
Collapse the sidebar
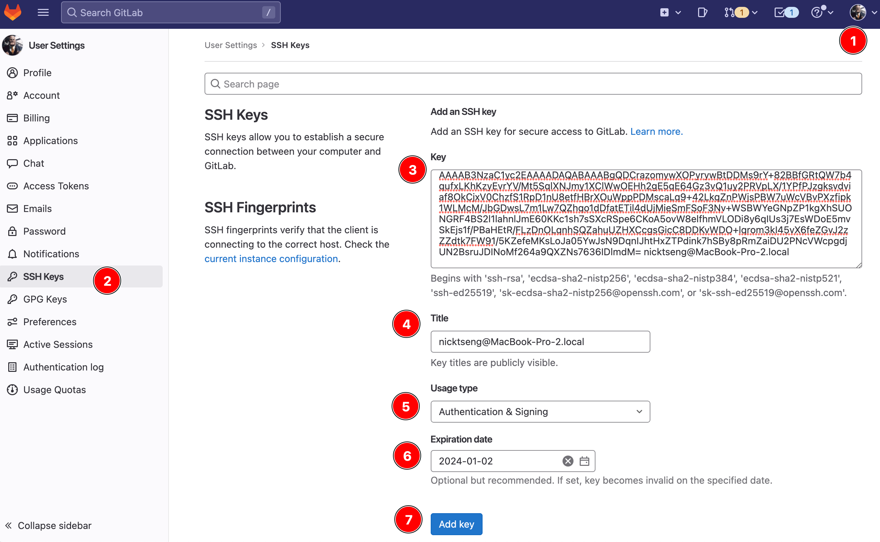[48, 525]
